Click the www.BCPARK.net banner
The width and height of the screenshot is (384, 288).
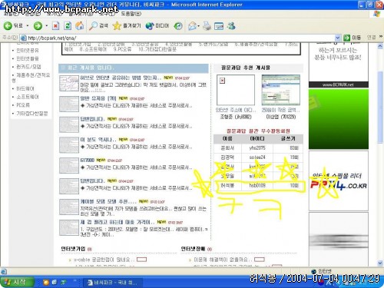click(x=339, y=84)
